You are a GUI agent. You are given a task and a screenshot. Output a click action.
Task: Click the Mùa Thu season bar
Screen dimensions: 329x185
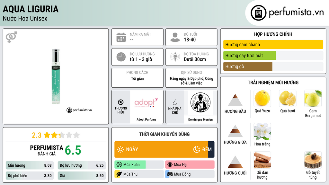(139, 174)
